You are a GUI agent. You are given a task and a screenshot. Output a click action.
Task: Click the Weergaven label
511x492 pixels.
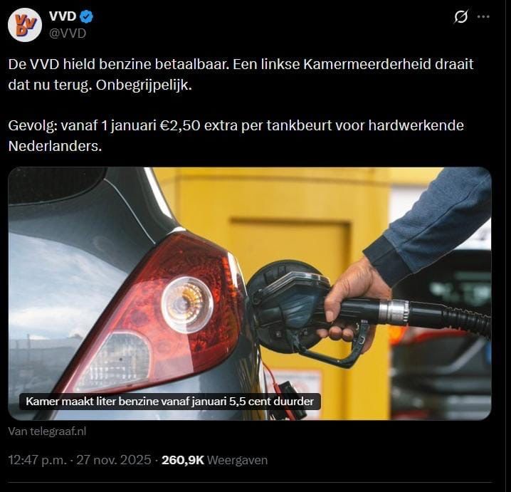(238, 460)
